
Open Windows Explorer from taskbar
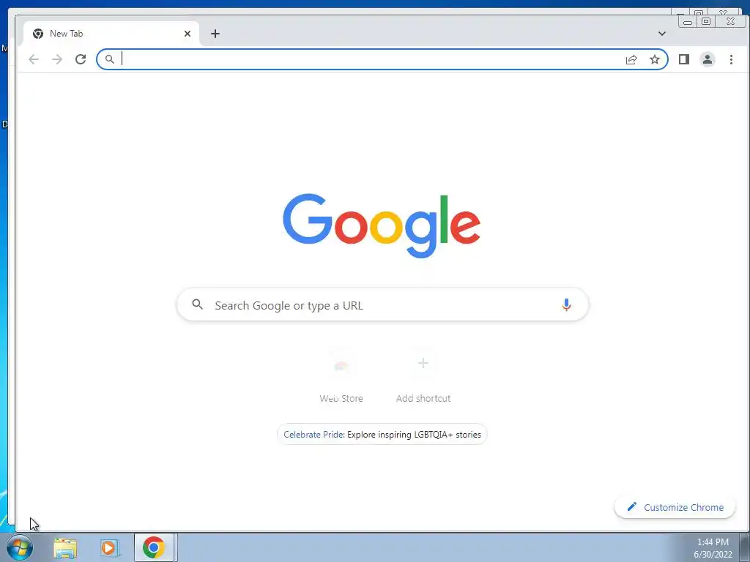(x=65, y=547)
